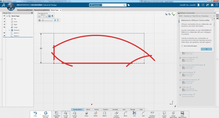Open the All Favorites dropdown
Viewport: 219px width, 118px height.
(96, 5)
